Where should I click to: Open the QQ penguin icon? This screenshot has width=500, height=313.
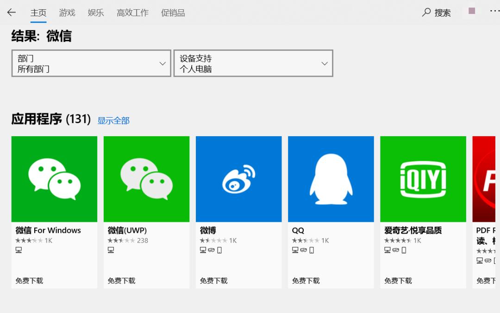(331, 179)
